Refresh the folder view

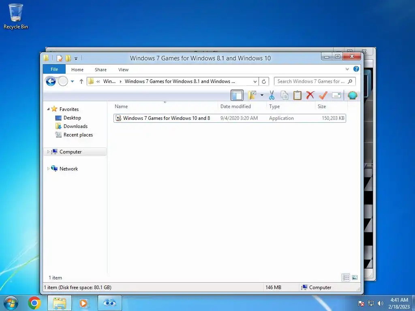tap(264, 81)
